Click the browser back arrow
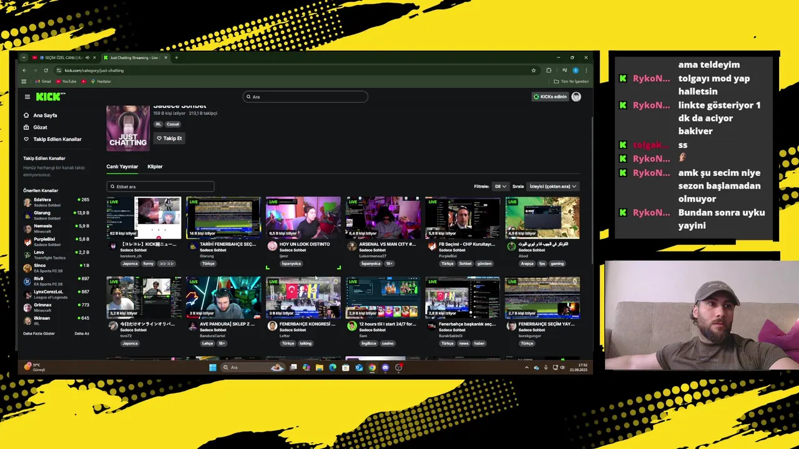 coord(24,70)
